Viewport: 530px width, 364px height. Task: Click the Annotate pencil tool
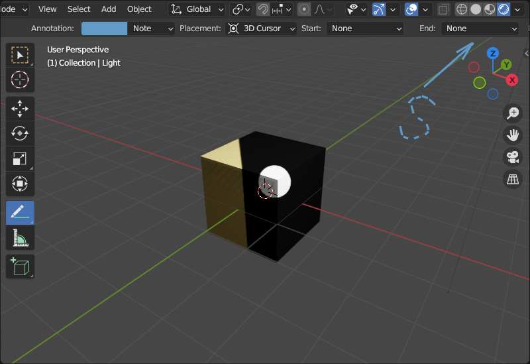[20, 213]
